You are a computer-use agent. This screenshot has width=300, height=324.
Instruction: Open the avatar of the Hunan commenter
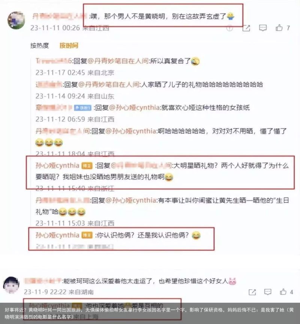point(11,285)
